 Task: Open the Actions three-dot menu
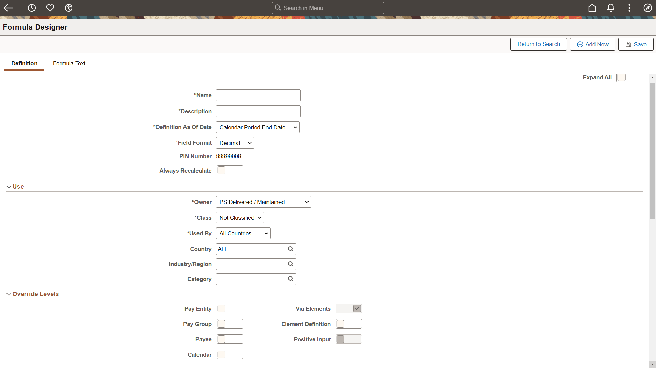coord(629,8)
